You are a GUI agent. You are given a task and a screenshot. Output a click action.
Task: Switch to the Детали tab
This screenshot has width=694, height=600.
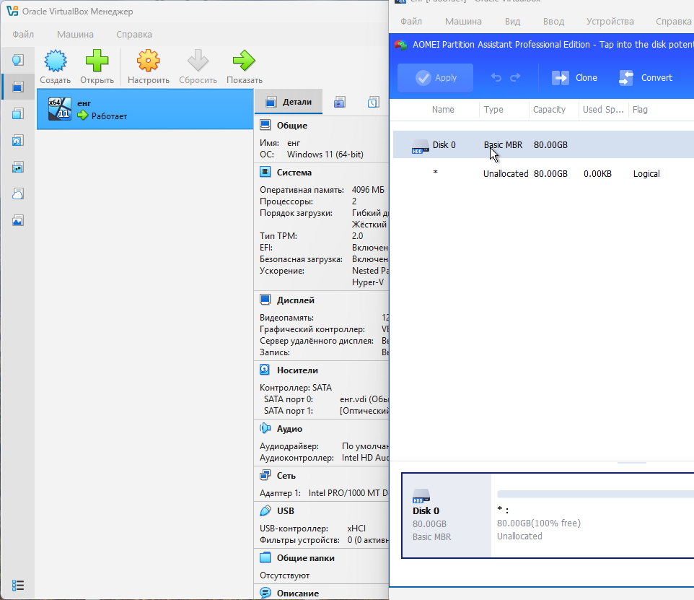point(289,103)
